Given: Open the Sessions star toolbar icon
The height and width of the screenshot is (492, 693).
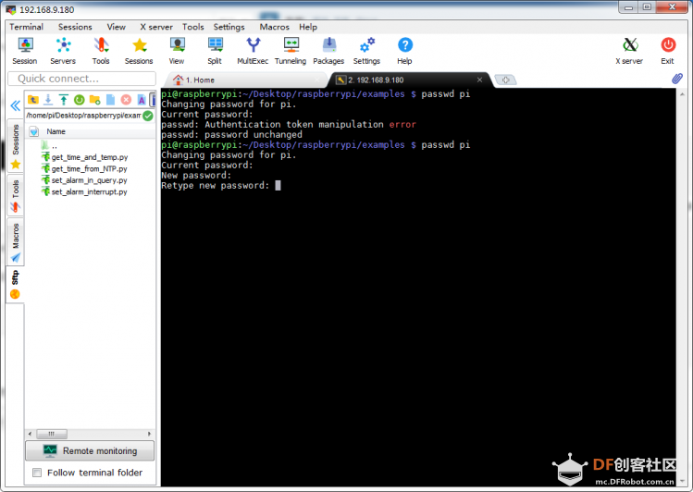Looking at the screenshot, I should (x=139, y=51).
